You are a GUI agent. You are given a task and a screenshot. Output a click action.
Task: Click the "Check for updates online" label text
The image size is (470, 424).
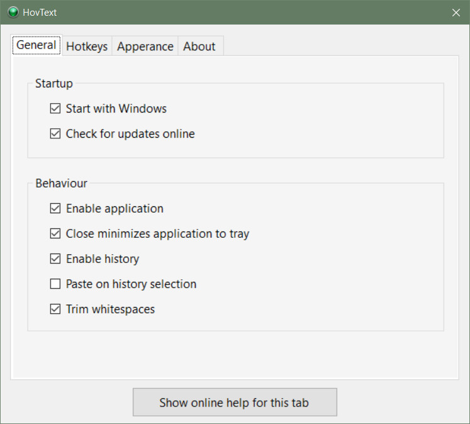pos(130,134)
